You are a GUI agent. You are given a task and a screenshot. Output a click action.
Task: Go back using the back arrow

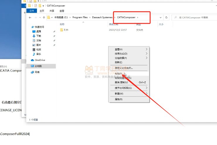(30, 18)
